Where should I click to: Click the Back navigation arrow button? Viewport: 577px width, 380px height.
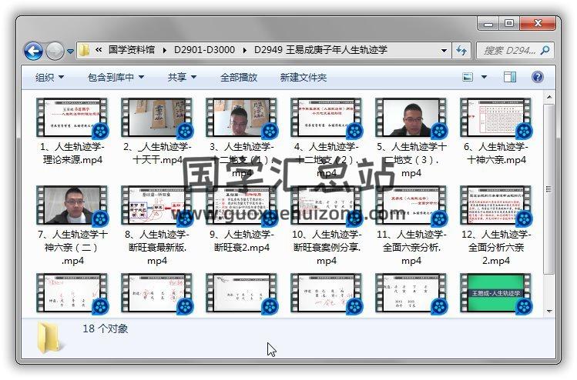(33, 51)
